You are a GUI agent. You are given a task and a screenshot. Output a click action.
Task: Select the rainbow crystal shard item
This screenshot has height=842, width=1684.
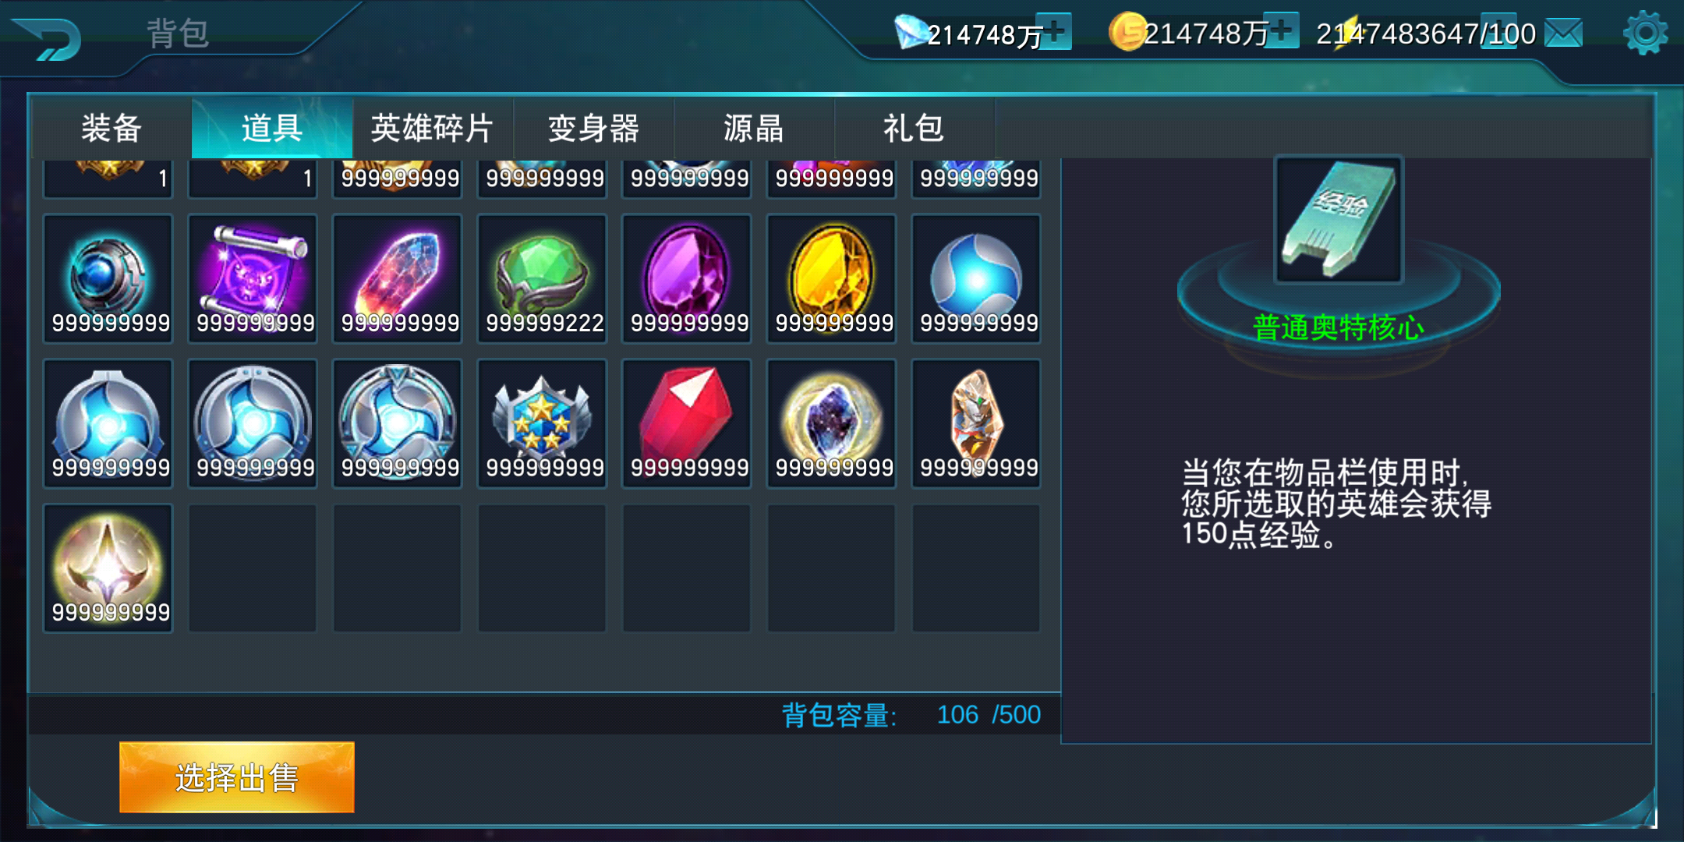click(x=398, y=279)
